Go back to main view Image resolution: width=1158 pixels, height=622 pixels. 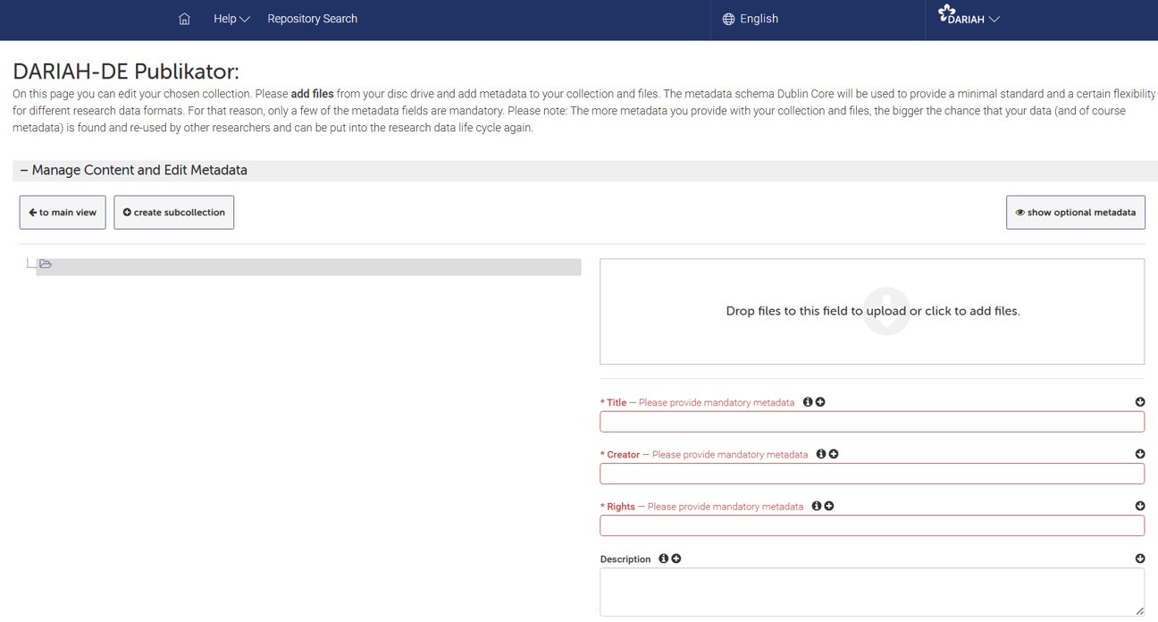[x=63, y=213]
